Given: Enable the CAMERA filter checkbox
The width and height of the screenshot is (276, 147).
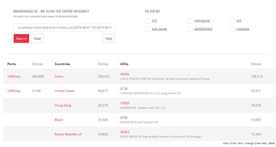Looking at the screenshot, I should pyautogui.click(x=232, y=29).
